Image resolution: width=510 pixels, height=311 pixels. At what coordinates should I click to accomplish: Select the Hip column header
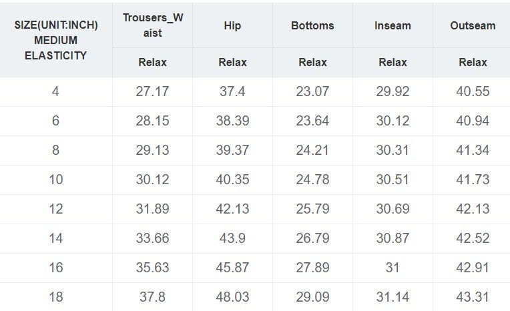pos(232,25)
